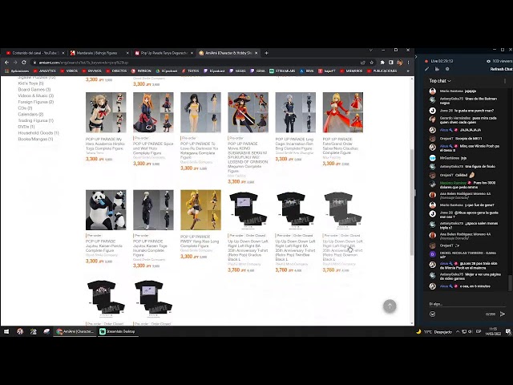Close the YouTube Contenido del canal tab
Image resolution: width=513 pixels, height=385 pixels.
[x=63, y=53]
